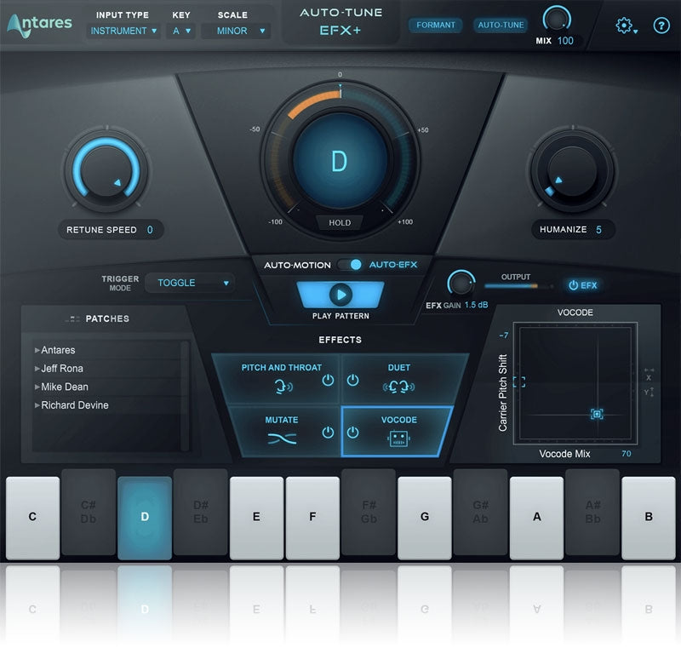
Task: Click the Antares logo
Action: point(39,25)
